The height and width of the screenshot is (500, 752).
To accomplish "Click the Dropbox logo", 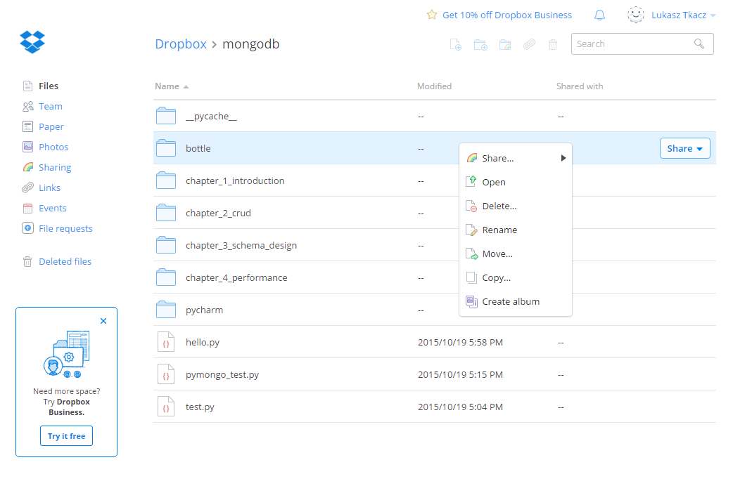I will click(x=32, y=42).
